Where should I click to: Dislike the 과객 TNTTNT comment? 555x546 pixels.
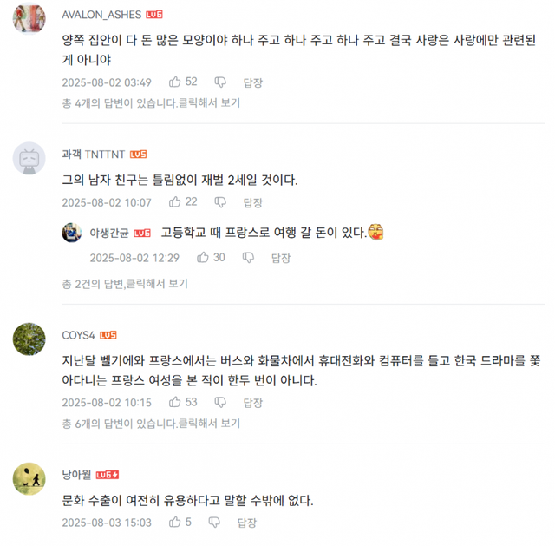220,202
